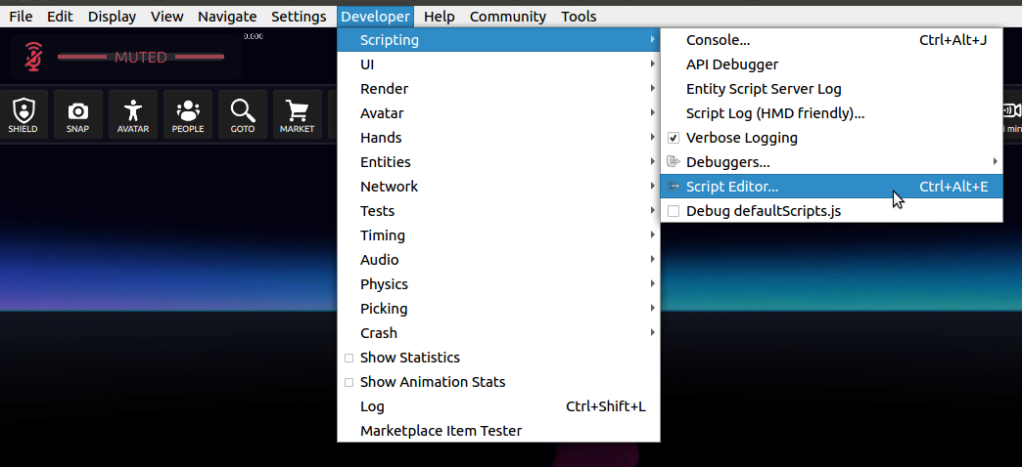Open the Help menu
This screenshot has height=467, width=1022.
[x=440, y=17]
